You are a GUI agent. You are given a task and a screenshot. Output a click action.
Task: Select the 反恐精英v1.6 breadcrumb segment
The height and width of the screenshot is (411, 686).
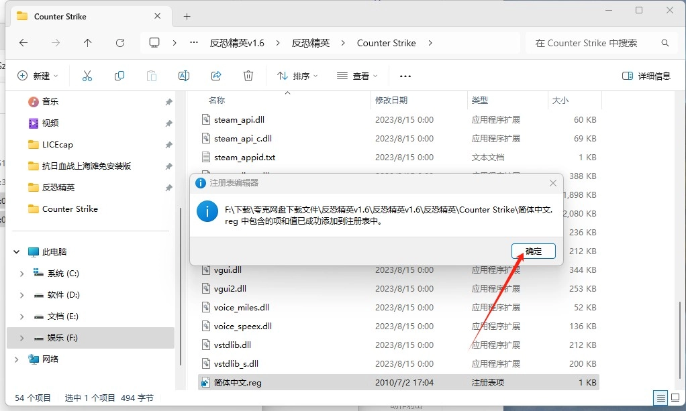coord(237,43)
